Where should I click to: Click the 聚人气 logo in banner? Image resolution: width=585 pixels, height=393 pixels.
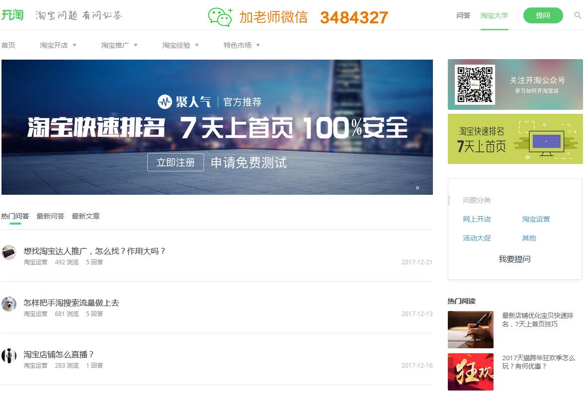184,102
